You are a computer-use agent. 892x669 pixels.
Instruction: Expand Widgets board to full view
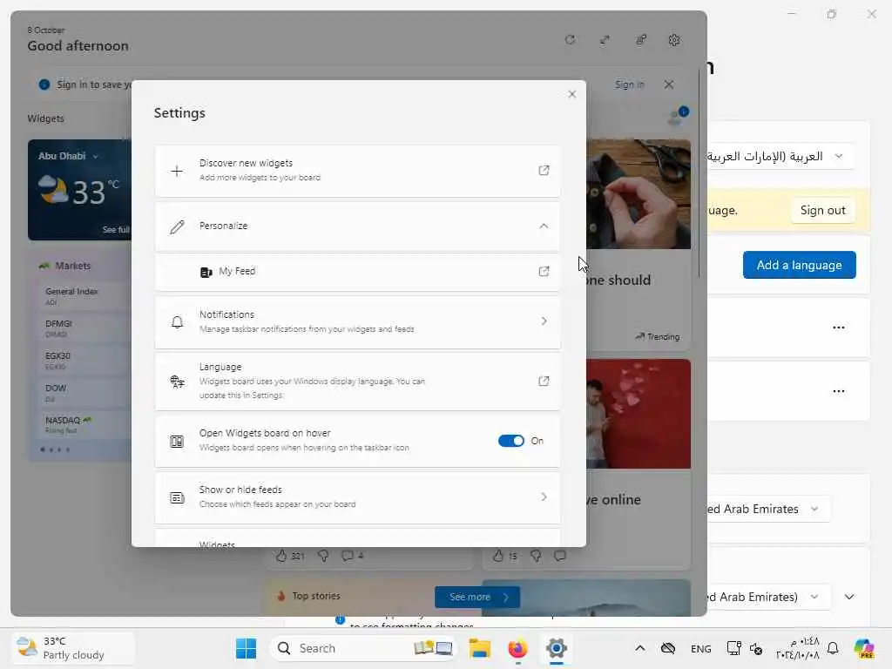coord(605,40)
